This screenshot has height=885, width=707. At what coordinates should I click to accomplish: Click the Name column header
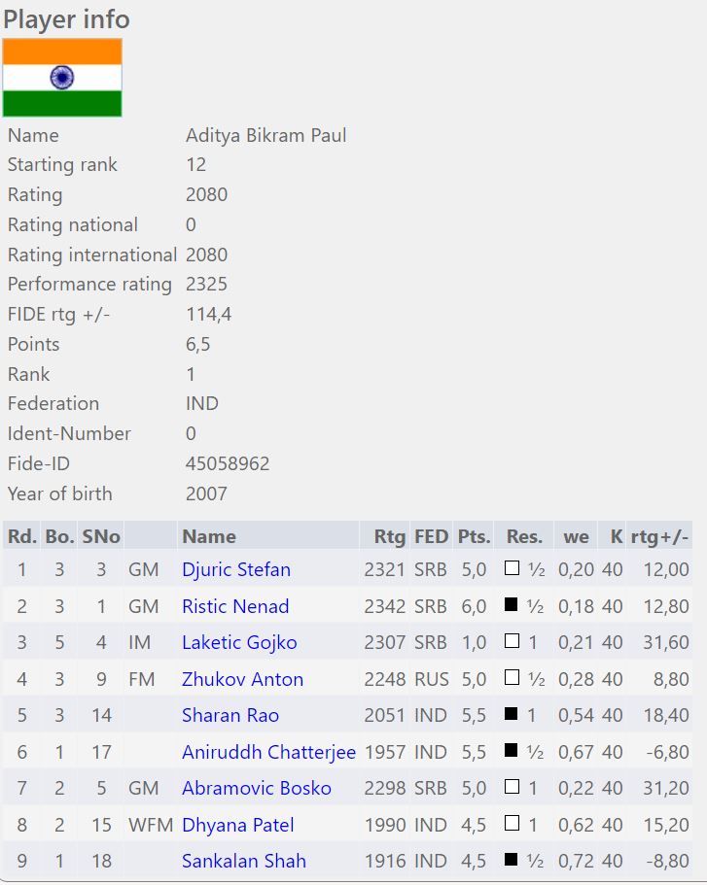209,536
